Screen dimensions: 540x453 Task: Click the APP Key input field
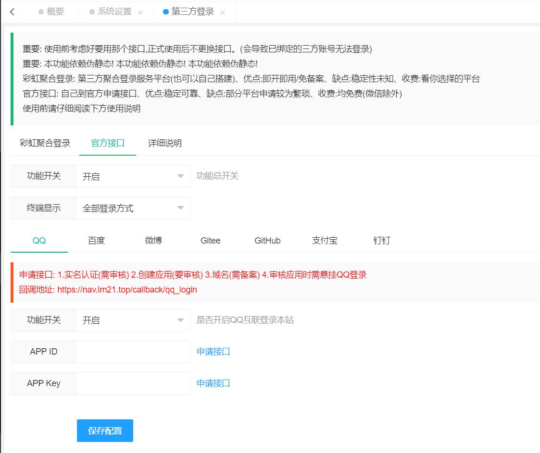[x=133, y=384]
